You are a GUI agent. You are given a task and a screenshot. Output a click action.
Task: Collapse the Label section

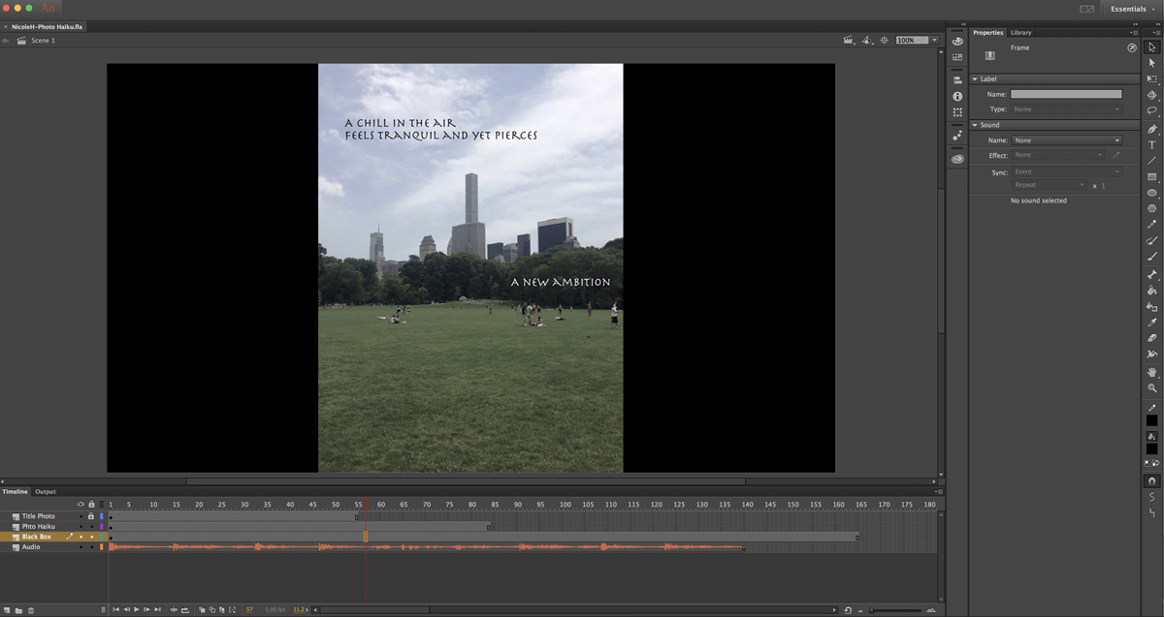[975, 79]
